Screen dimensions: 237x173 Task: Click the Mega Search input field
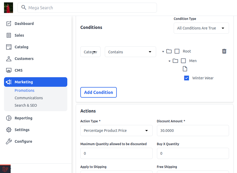(x=87, y=8)
